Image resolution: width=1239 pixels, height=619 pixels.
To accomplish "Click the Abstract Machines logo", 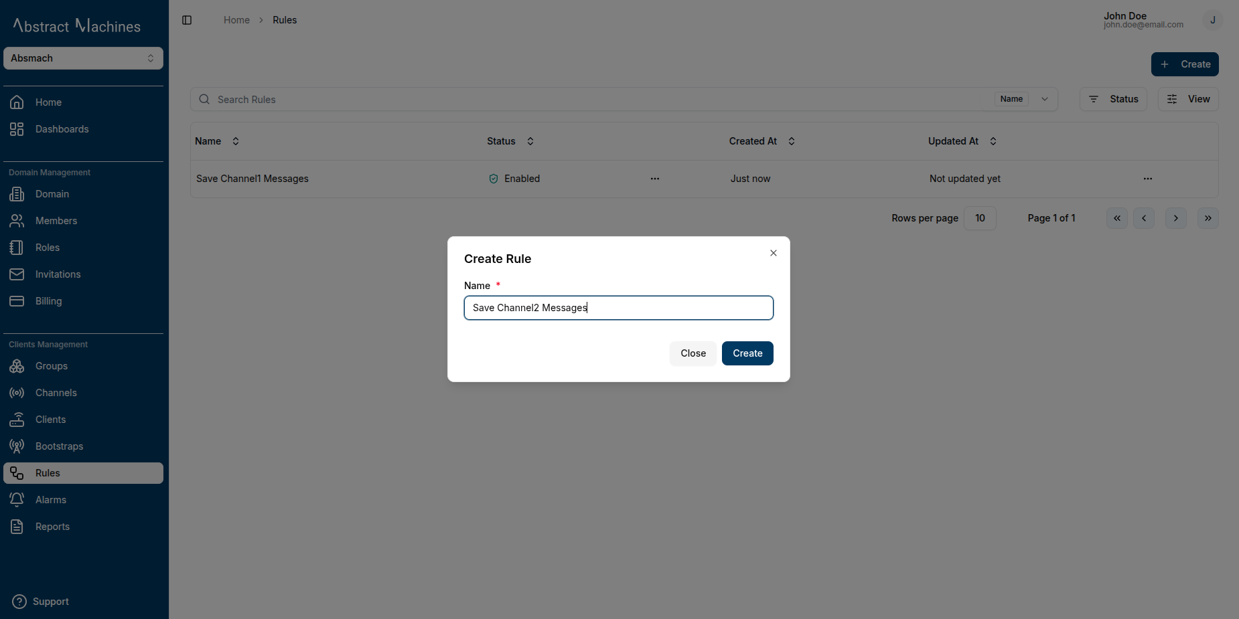I will 77,25.
